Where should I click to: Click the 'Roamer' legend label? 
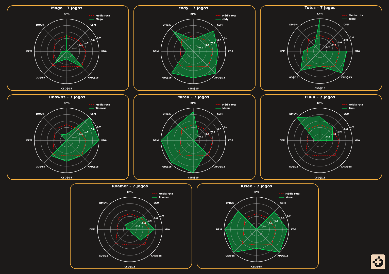[164, 197]
